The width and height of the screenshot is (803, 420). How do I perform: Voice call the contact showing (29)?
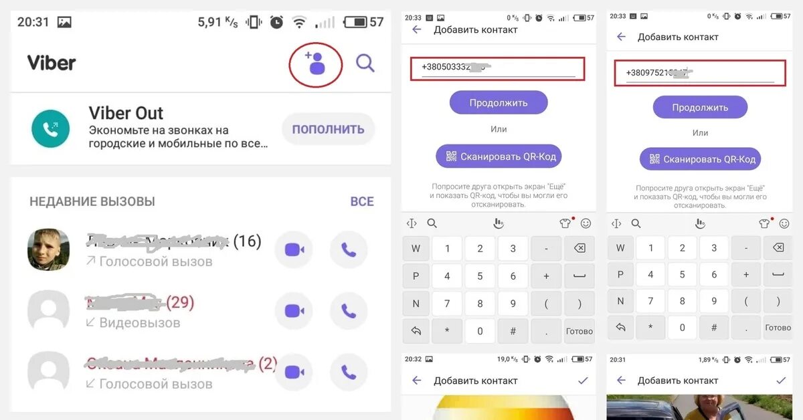coord(349,311)
